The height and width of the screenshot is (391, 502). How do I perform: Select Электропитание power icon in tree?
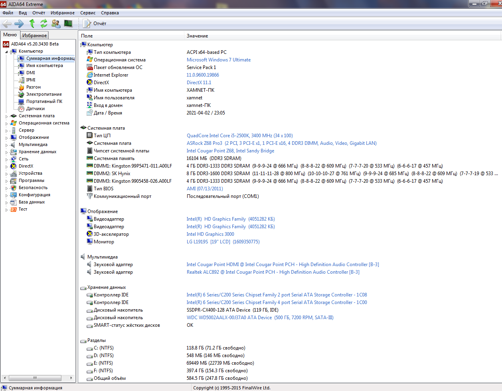21,94
